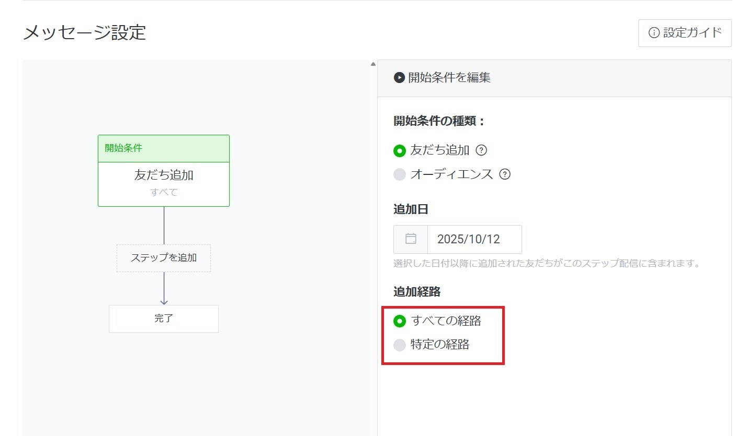Open the 設定ガイド

pos(685,32)
